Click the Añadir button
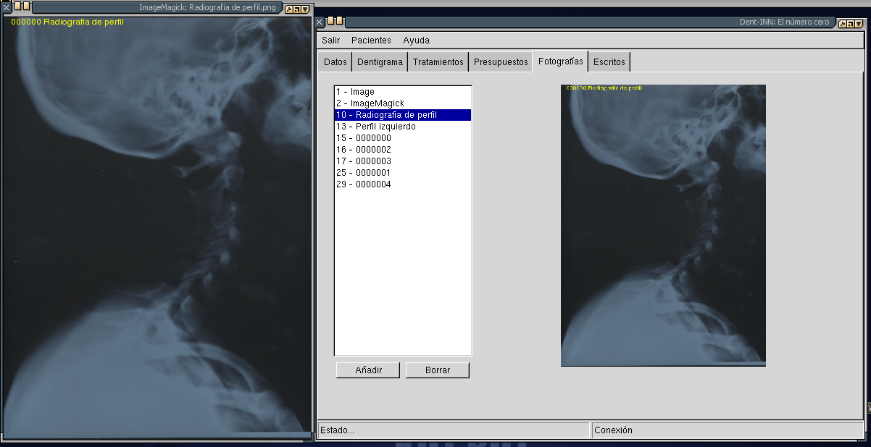 click(x=367, y=370)
